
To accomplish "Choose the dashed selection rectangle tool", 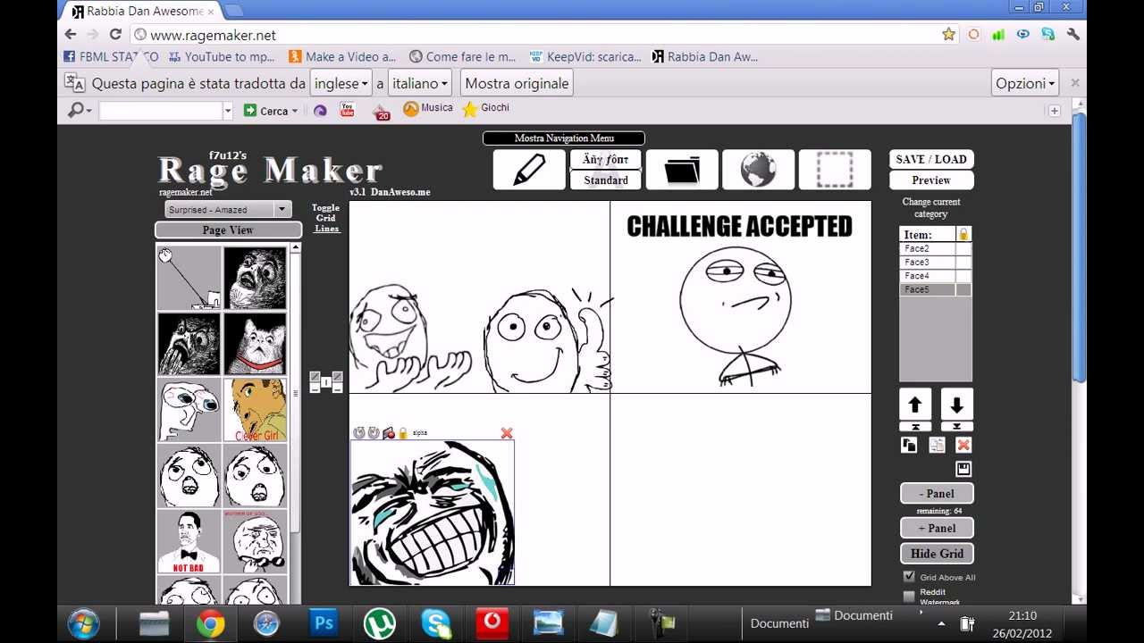I will [x=835, y=170].
